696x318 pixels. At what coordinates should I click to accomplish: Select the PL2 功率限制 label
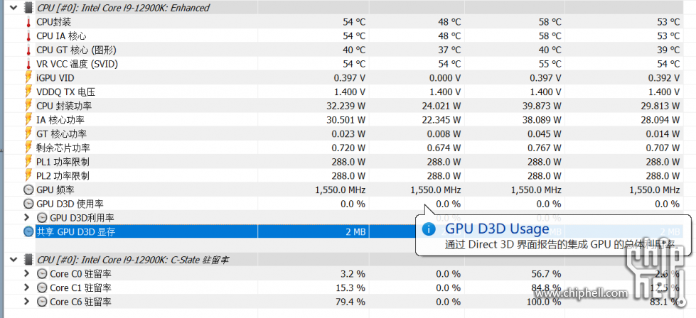(x=63, y=176)
